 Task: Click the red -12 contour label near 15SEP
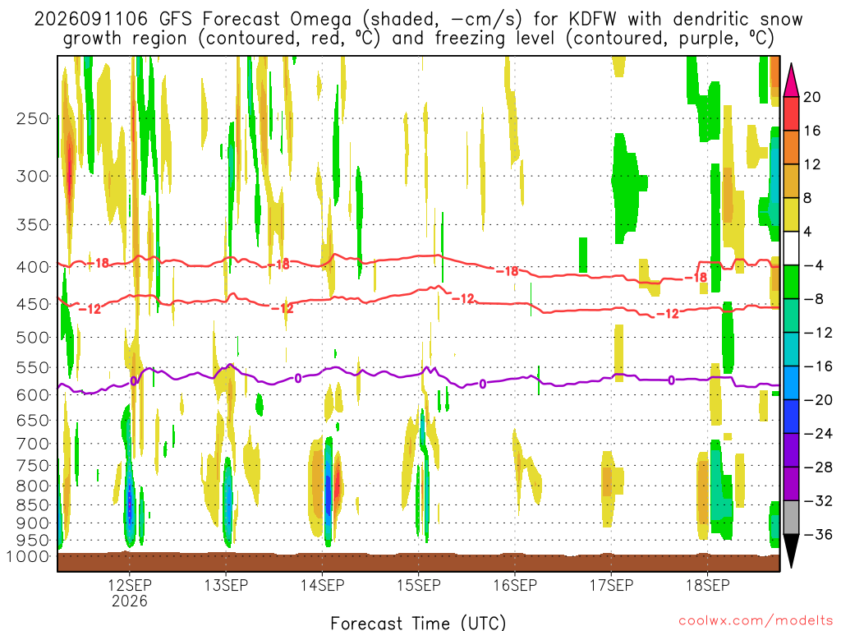point(463,298)
